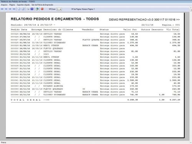Image resolution: width=192 pixels, height=144 pixels.
Task: Select order number 000337
Action: point(15,69)
